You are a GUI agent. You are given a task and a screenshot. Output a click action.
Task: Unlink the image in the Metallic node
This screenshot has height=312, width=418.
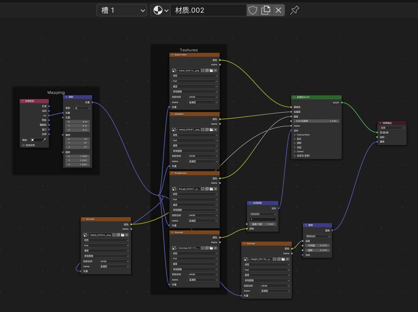click(216, 130)
